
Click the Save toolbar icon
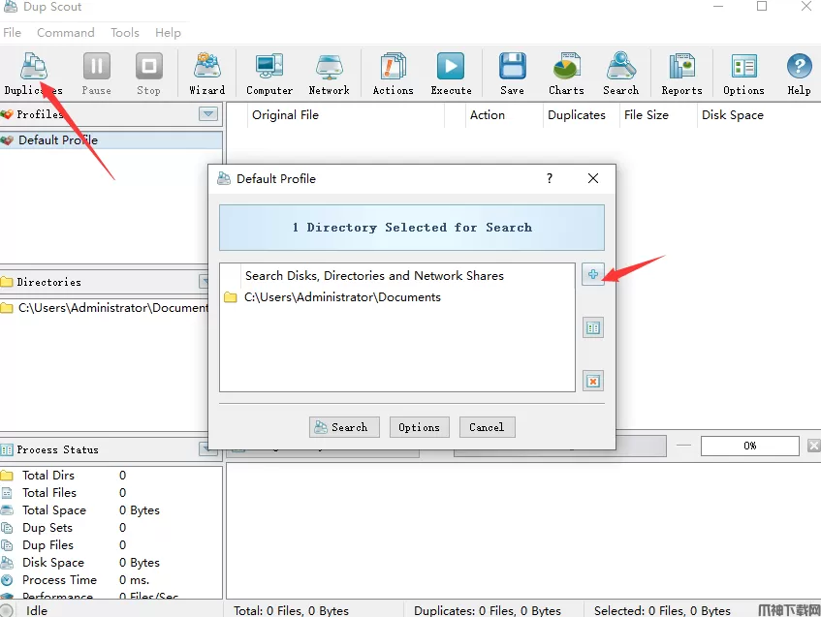512,74
